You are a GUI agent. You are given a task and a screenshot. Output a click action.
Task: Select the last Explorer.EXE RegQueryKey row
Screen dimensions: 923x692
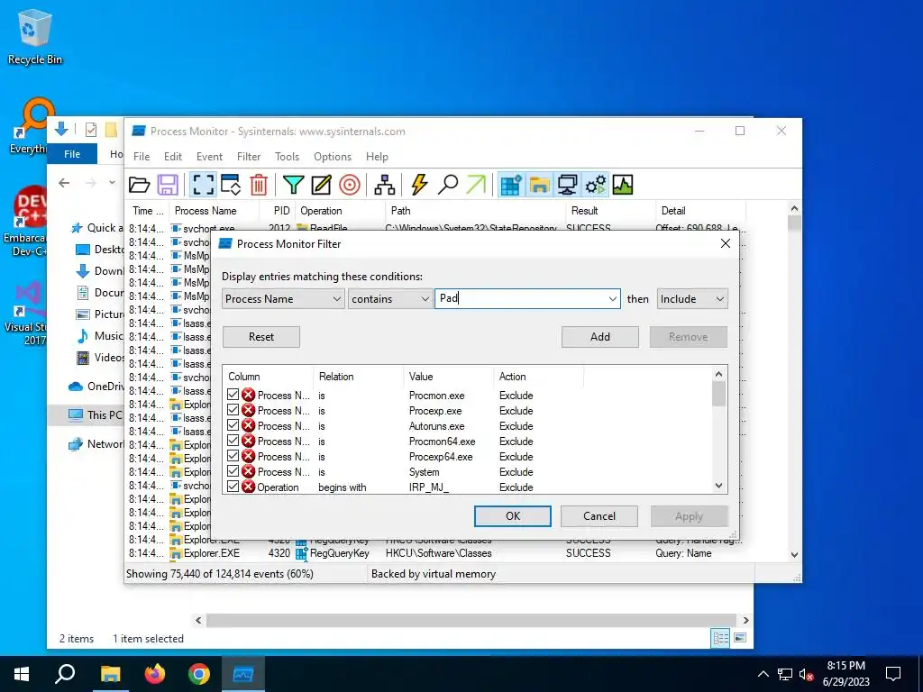click(x=456, y=553)
